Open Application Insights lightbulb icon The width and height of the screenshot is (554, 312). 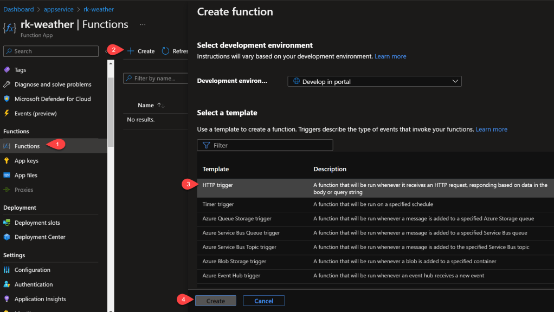click(x=7, y=299)
